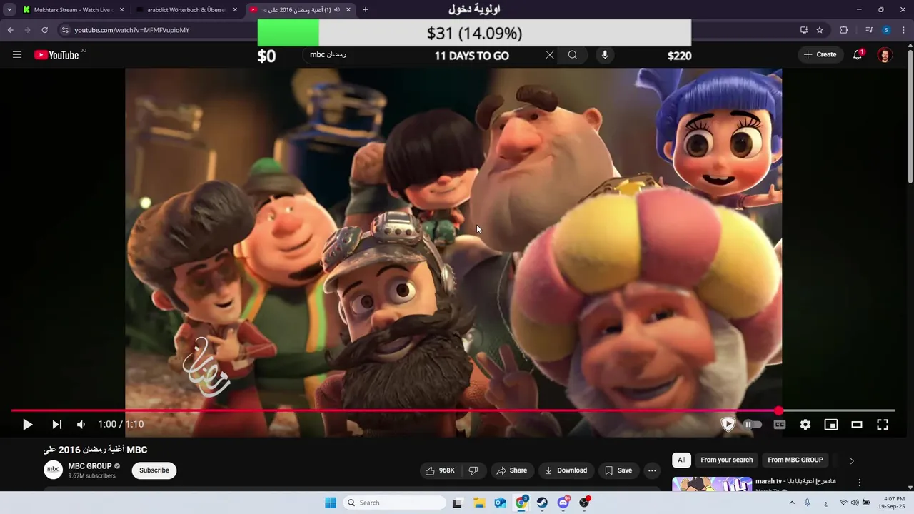Image resolution: width=914 pixels, height=514 pixels.
Task: Click the shield icon in the player controls
Action: coord(728,425)
